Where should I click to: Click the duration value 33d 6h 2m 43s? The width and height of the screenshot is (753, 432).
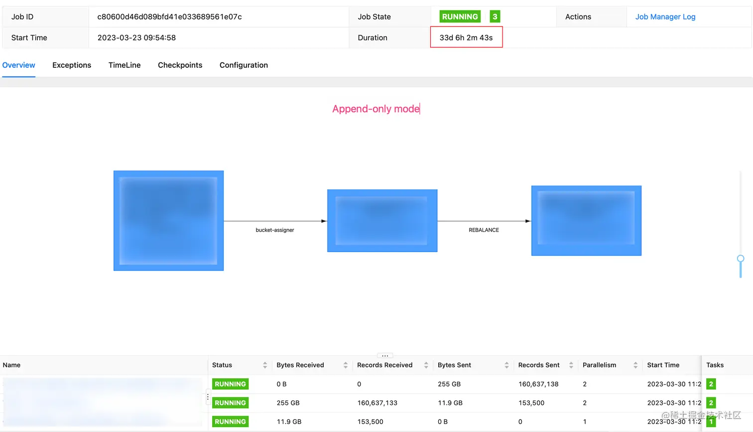click(466, 38)
